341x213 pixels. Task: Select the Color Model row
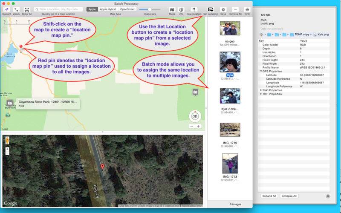point(294,45)
